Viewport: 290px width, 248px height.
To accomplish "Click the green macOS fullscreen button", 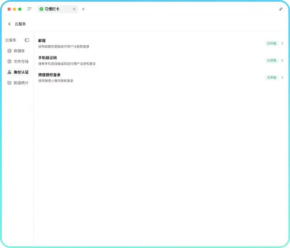I will pyautogui.click(x=20, y=9).
